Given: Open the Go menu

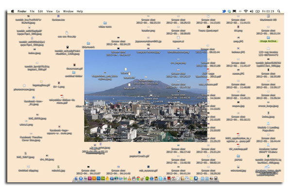Looking at the screenshot, I should 58,11.
